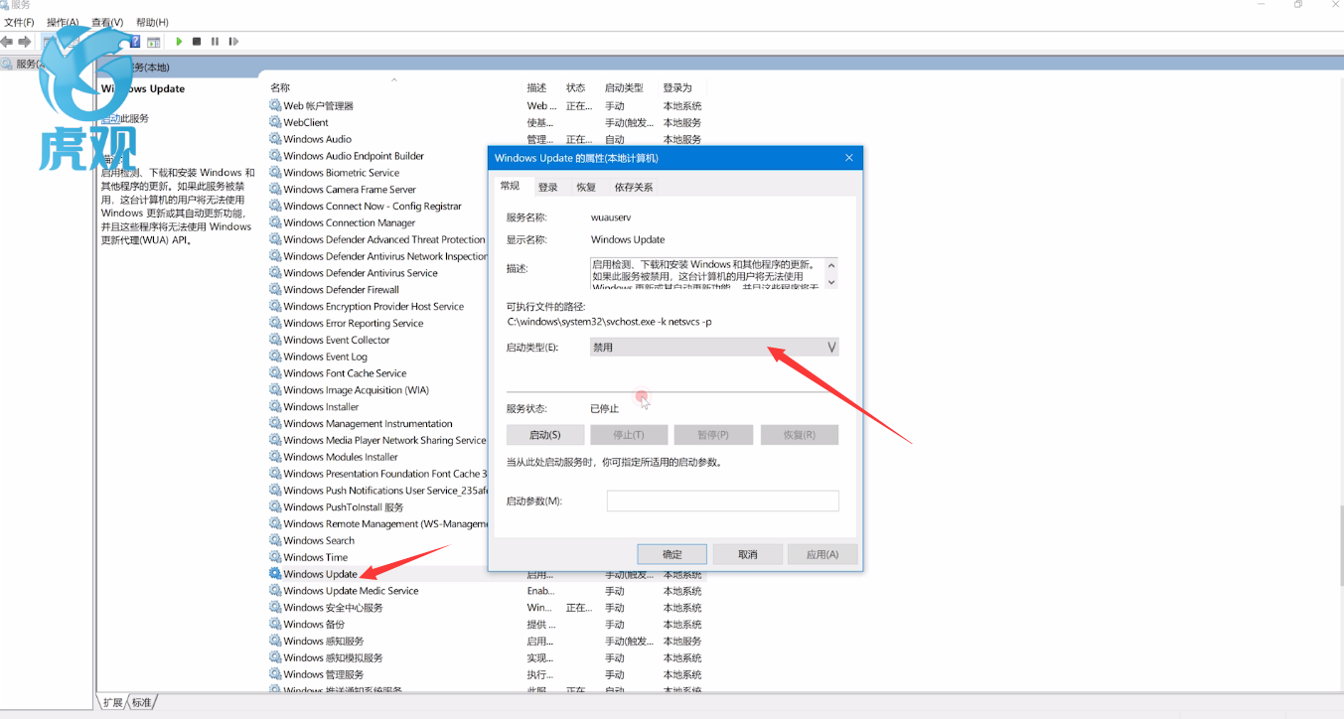The width and height of the screenshot is (1344, 719).
Task: Click the gear icon of Windows 备份
Action: [275, 625]
